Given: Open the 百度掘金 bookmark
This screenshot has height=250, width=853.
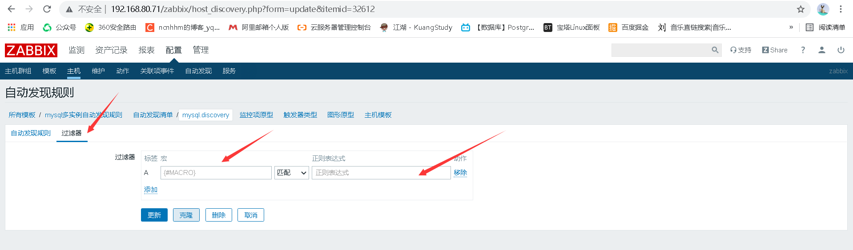Looking at the screenshot, I should (628, 28).
